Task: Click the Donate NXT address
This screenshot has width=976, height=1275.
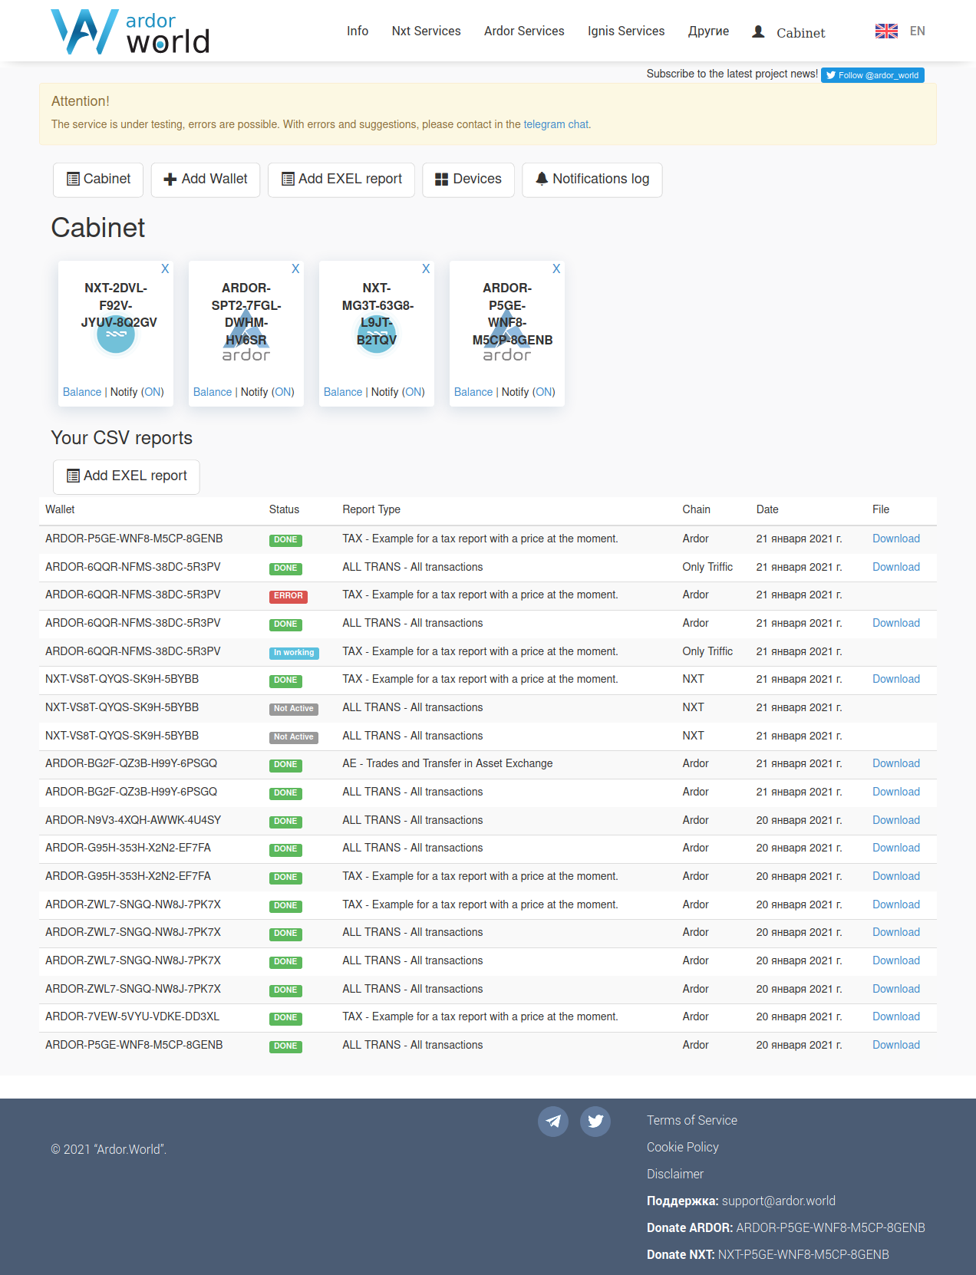Action: (x=803, y=1254)
